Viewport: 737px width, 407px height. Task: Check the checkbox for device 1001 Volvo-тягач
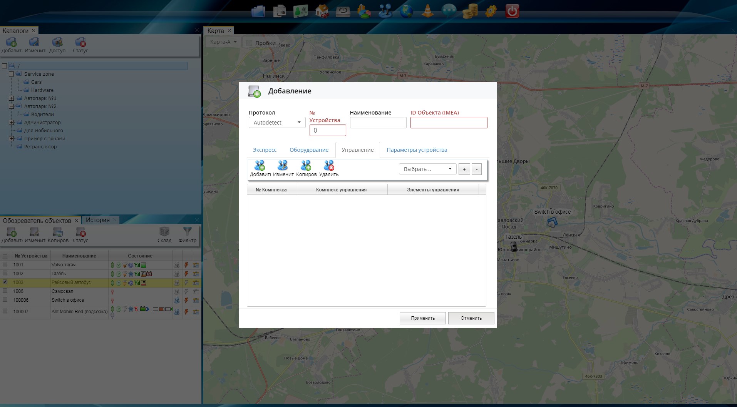(5, 264)
